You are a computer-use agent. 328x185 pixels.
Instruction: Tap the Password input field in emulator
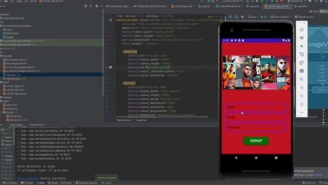point(256,127)
